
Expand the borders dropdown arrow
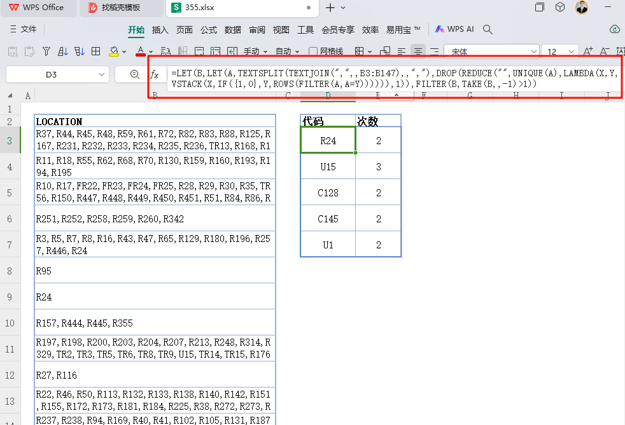(370, 51)
